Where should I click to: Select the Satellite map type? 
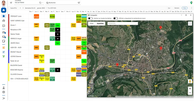click(100, 24)
